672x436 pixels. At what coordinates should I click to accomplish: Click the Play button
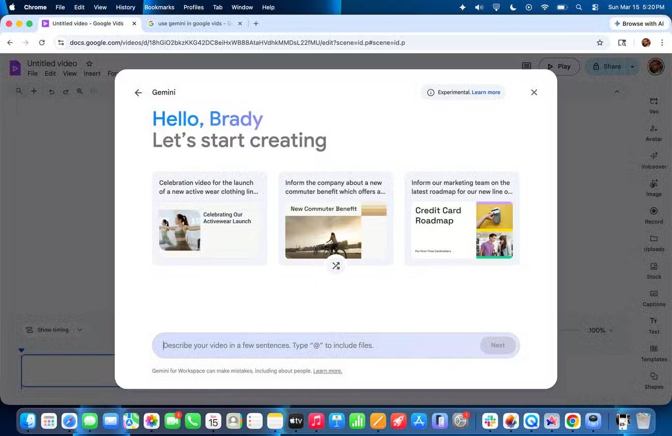click(x=559, y=67)
